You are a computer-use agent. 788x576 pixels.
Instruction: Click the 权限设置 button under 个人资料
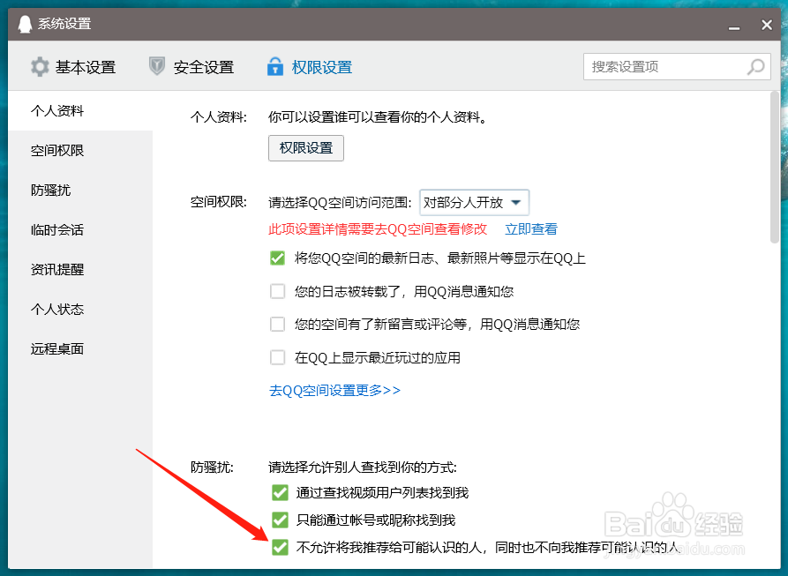tap(305, 148)
